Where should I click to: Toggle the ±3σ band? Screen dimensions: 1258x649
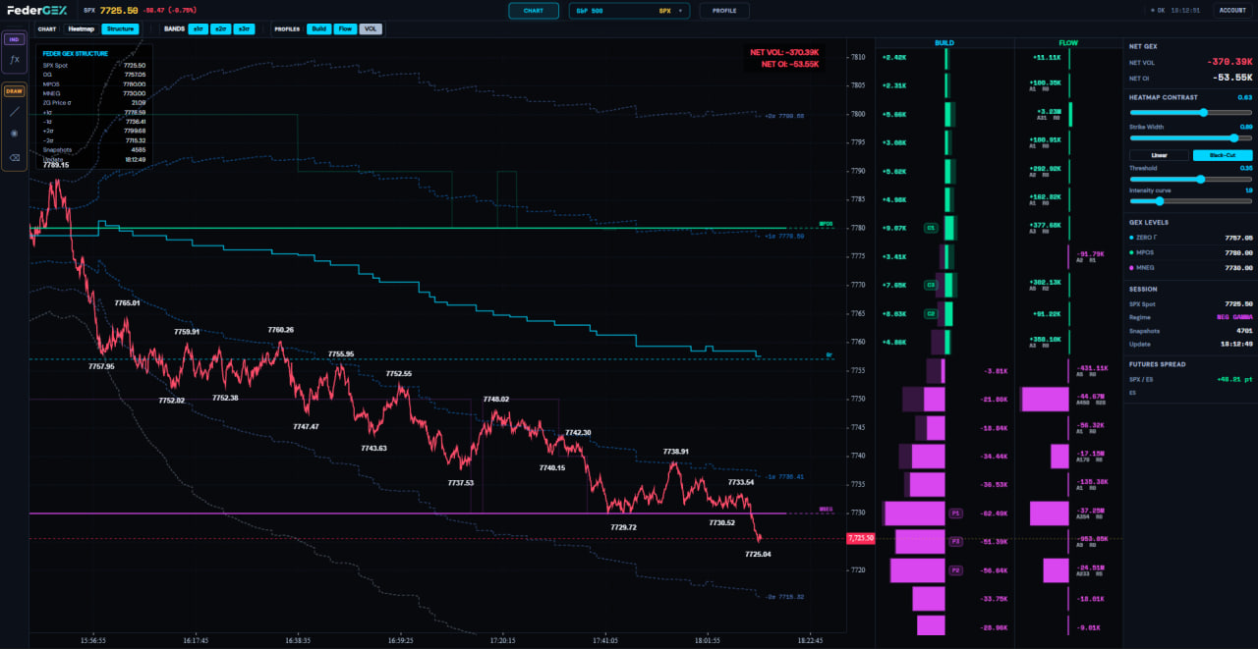[x=243, y=29]
